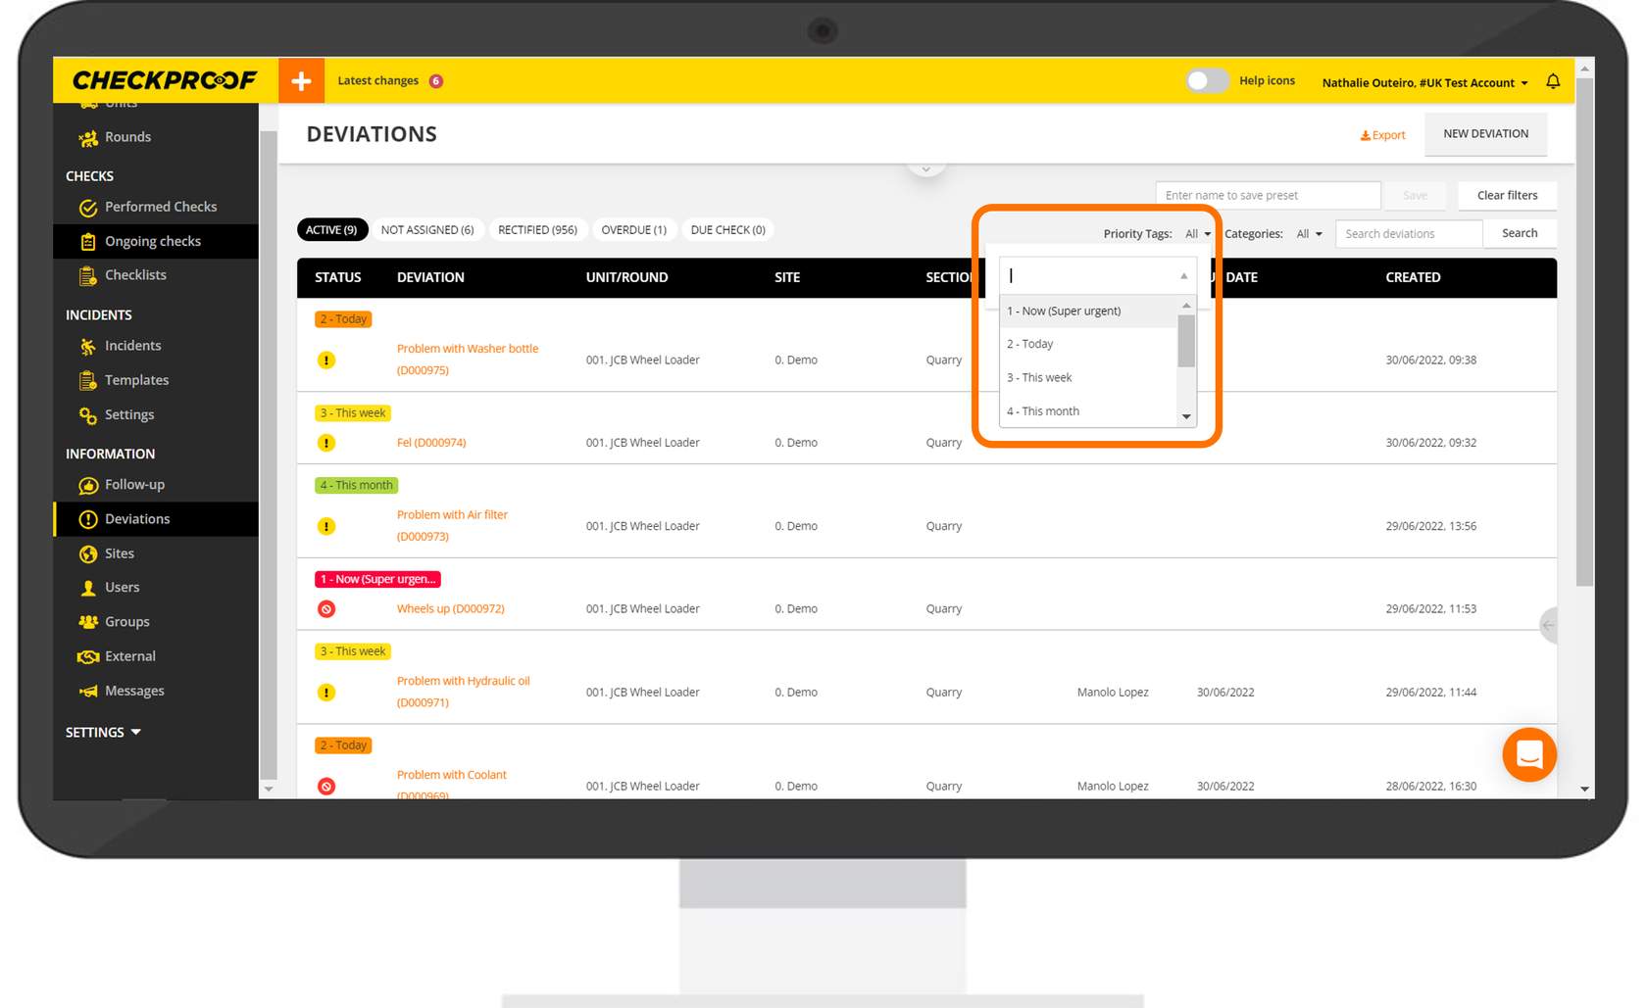The height and width of the screenshot is (1008, 1647).
Task: Select the OVERDUE (1) tab
Action: coord(633,230)
